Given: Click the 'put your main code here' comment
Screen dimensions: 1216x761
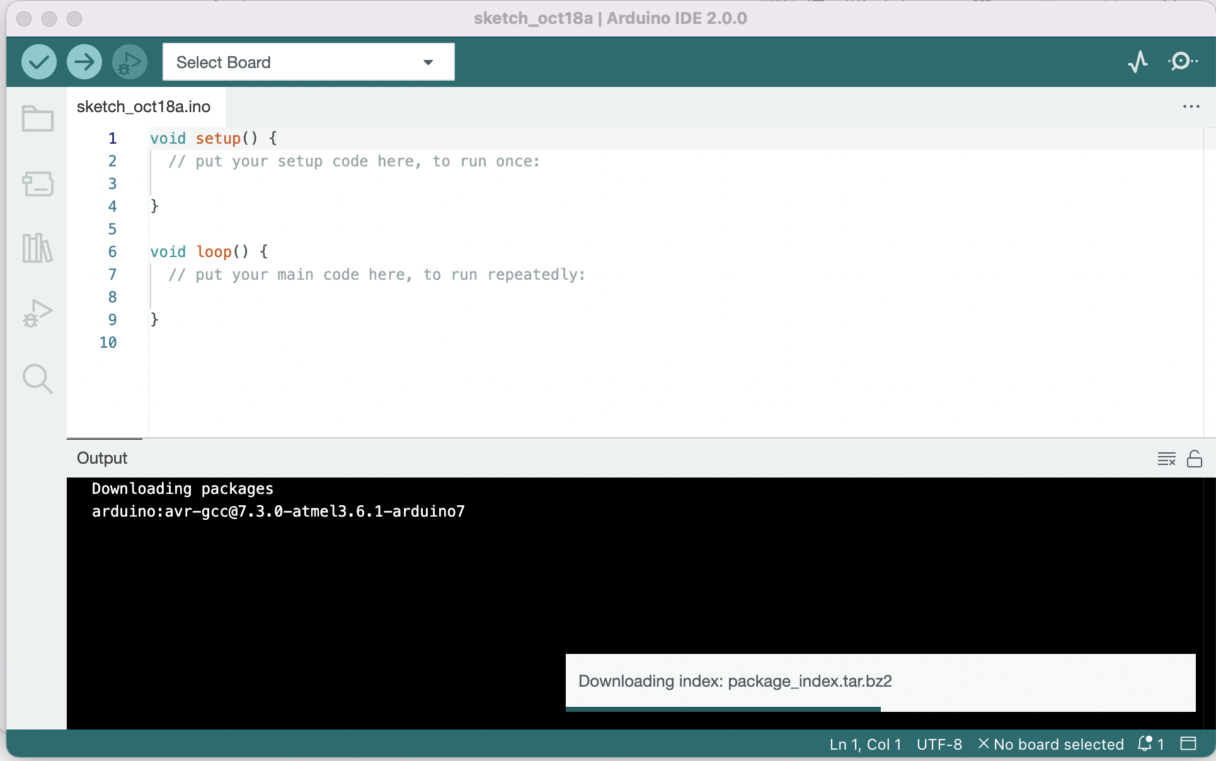Looking at the screenshot, I should click(x=377, y=275).
